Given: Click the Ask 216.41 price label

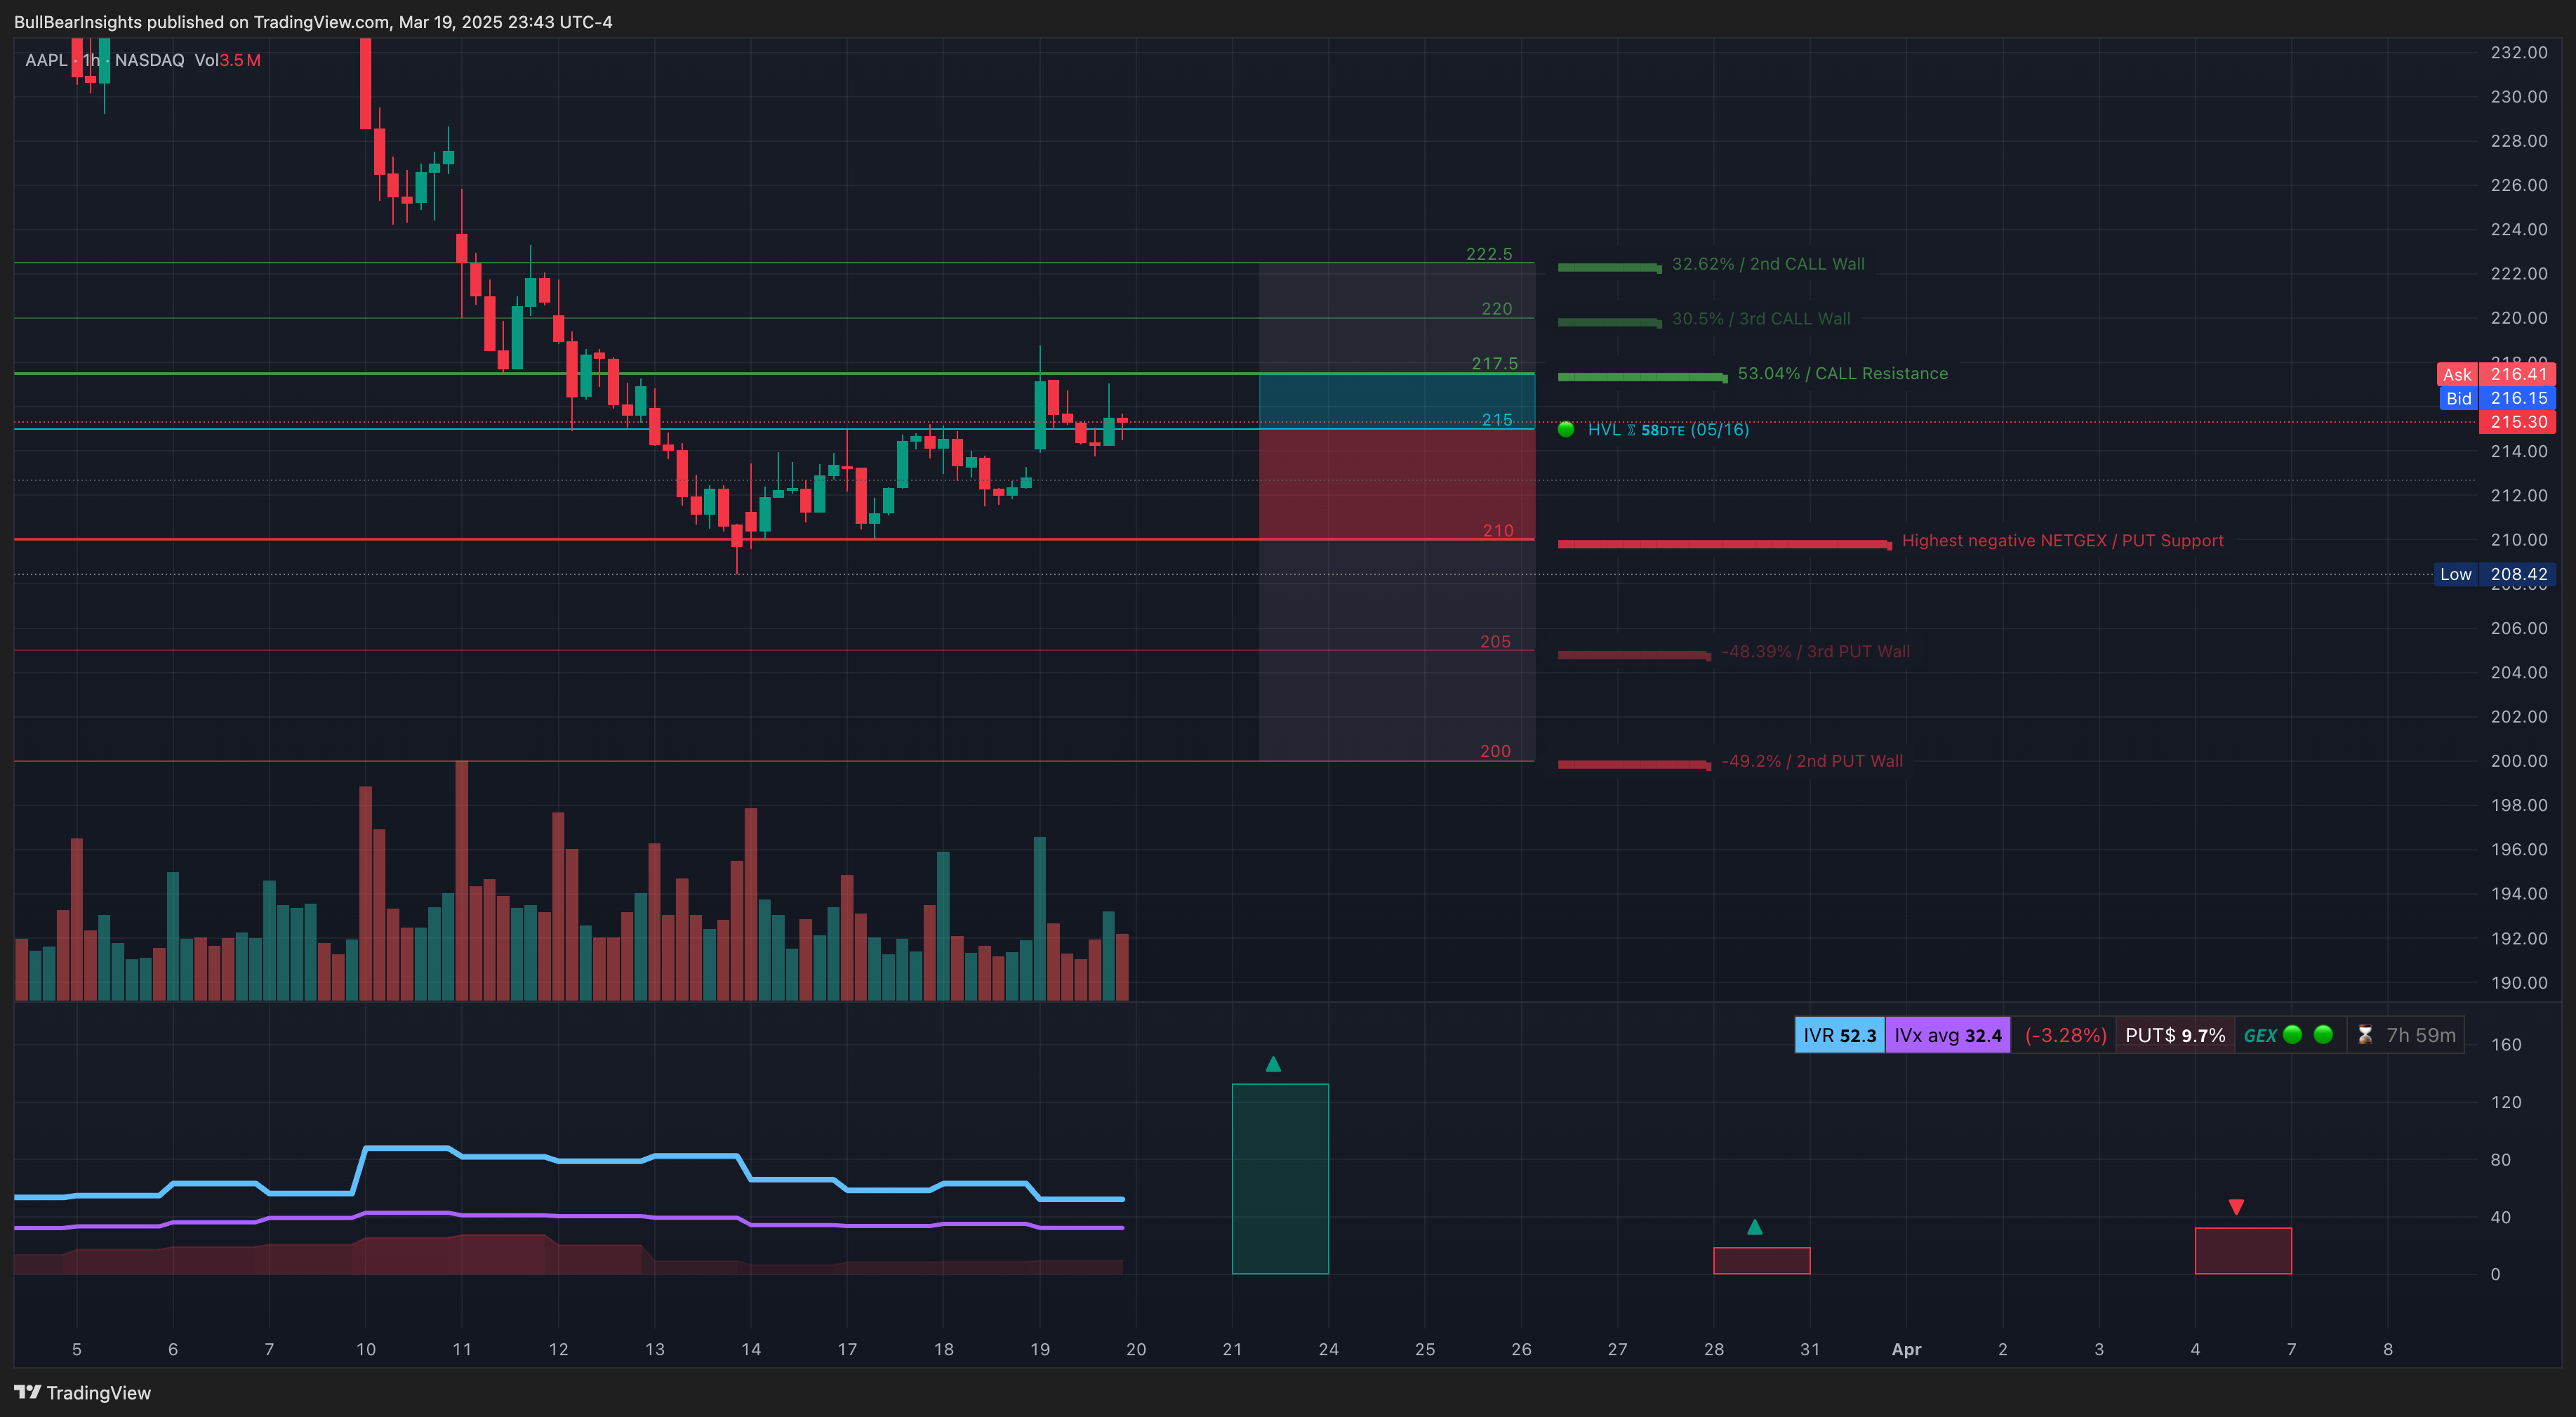Looking at the screenshot, I should [x=2496, y=374].
